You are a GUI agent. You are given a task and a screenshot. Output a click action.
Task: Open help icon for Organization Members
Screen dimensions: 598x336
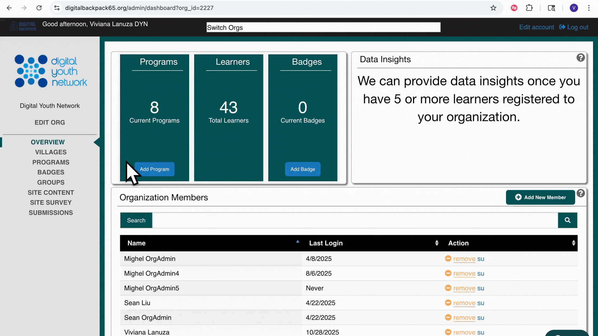click(581, 193)
